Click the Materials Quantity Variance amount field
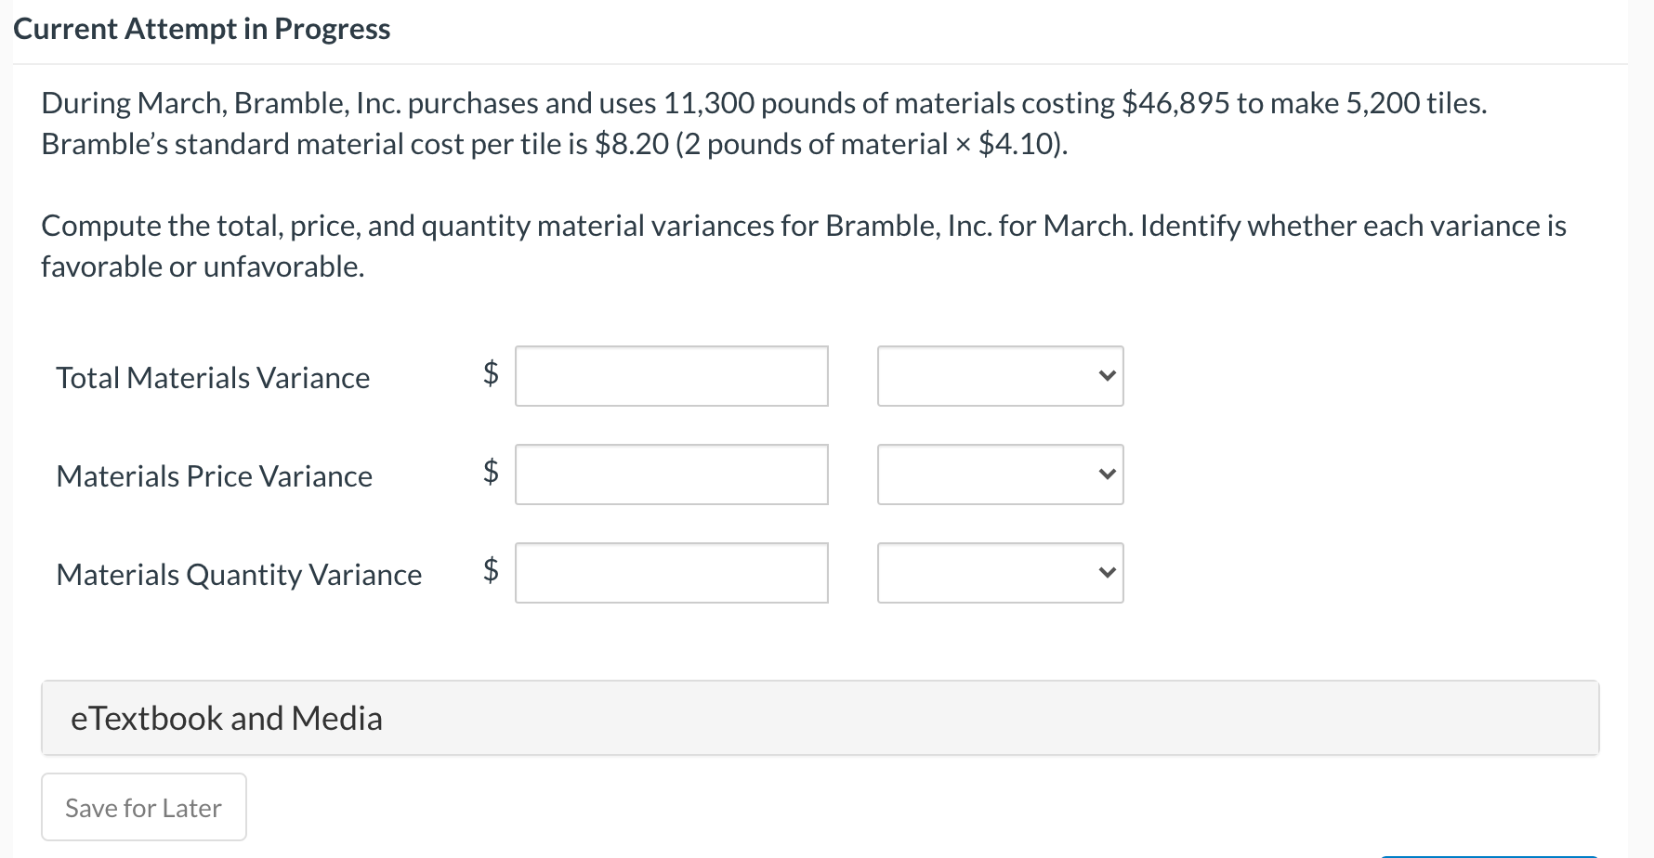The height and width of the screenshot is (858, 1654). (x=671, y=573)
